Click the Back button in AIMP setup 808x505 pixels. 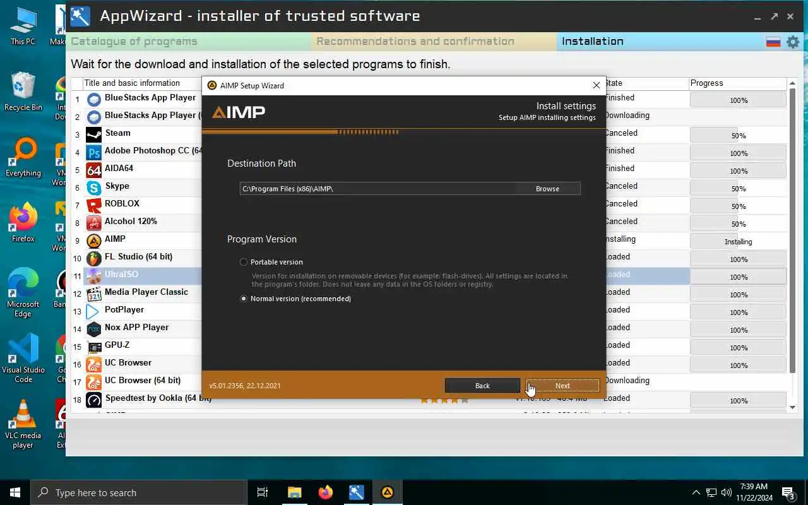pos(482,386)
